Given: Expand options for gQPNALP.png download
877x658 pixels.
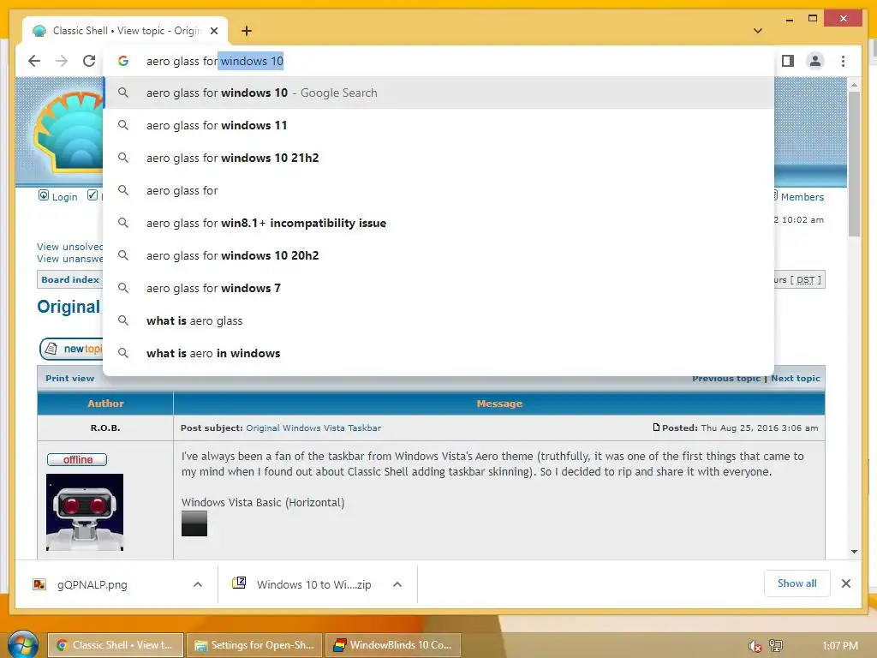Looking at the screenshot, I should pos(198,584).
